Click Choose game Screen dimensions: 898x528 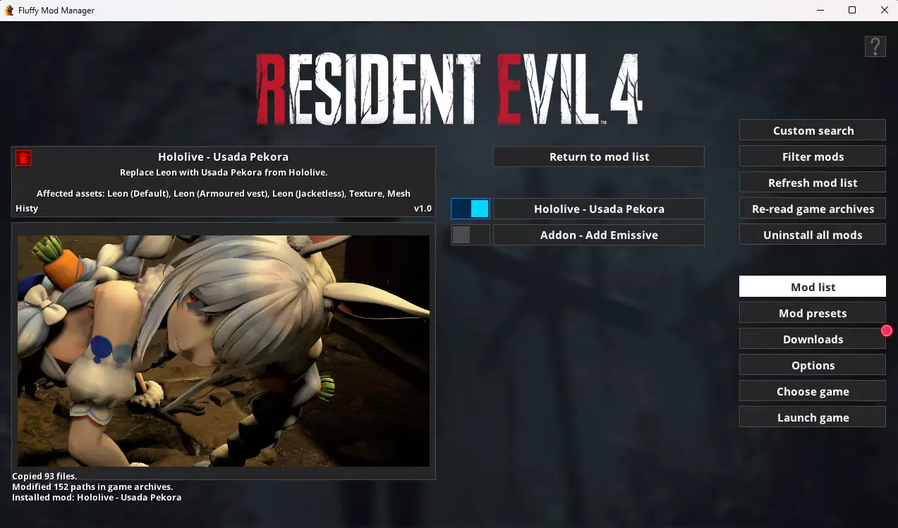[x=813, y=391]
